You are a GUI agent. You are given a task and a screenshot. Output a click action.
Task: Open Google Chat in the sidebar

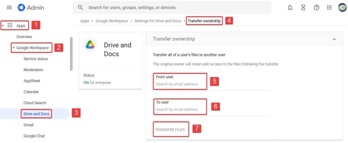click(x=34, y=136)
